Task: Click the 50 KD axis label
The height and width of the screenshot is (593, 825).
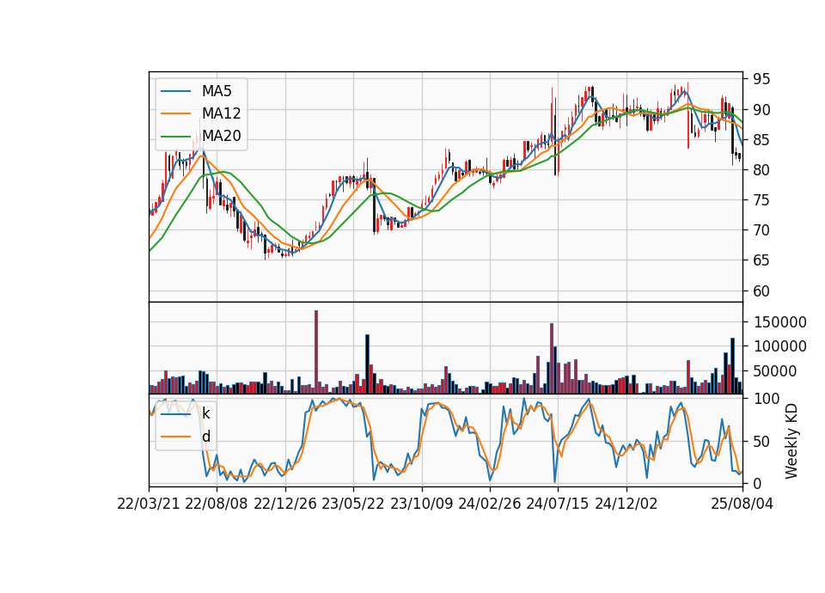Action: 761,441
